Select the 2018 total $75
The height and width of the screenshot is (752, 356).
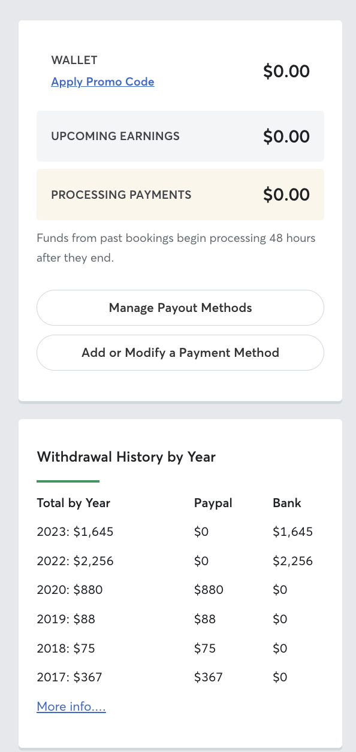coord(66,648)
